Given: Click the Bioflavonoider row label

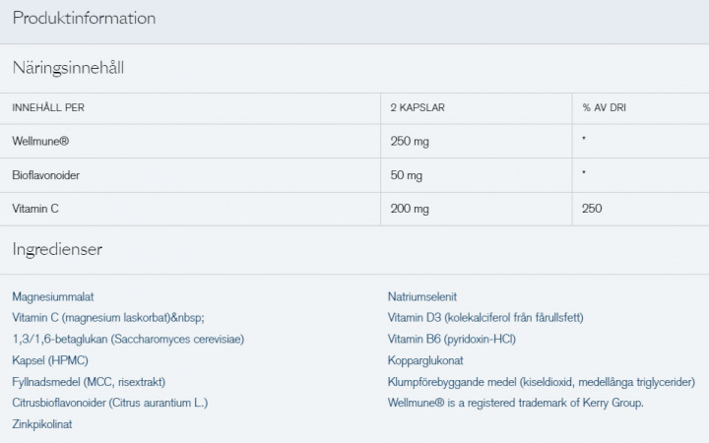Looking at the screenshot, I should tap(45, 175).
